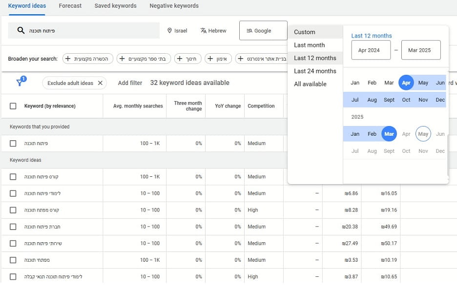457x293 pixels.
Task: Check the שירותי פיתוח תוכנה keyword
Action: (x=13, y=243)
